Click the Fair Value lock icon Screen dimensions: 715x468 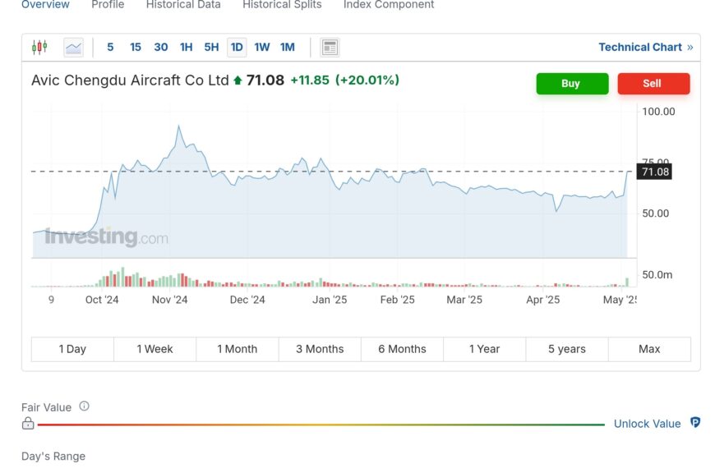(x=28, y=424)
